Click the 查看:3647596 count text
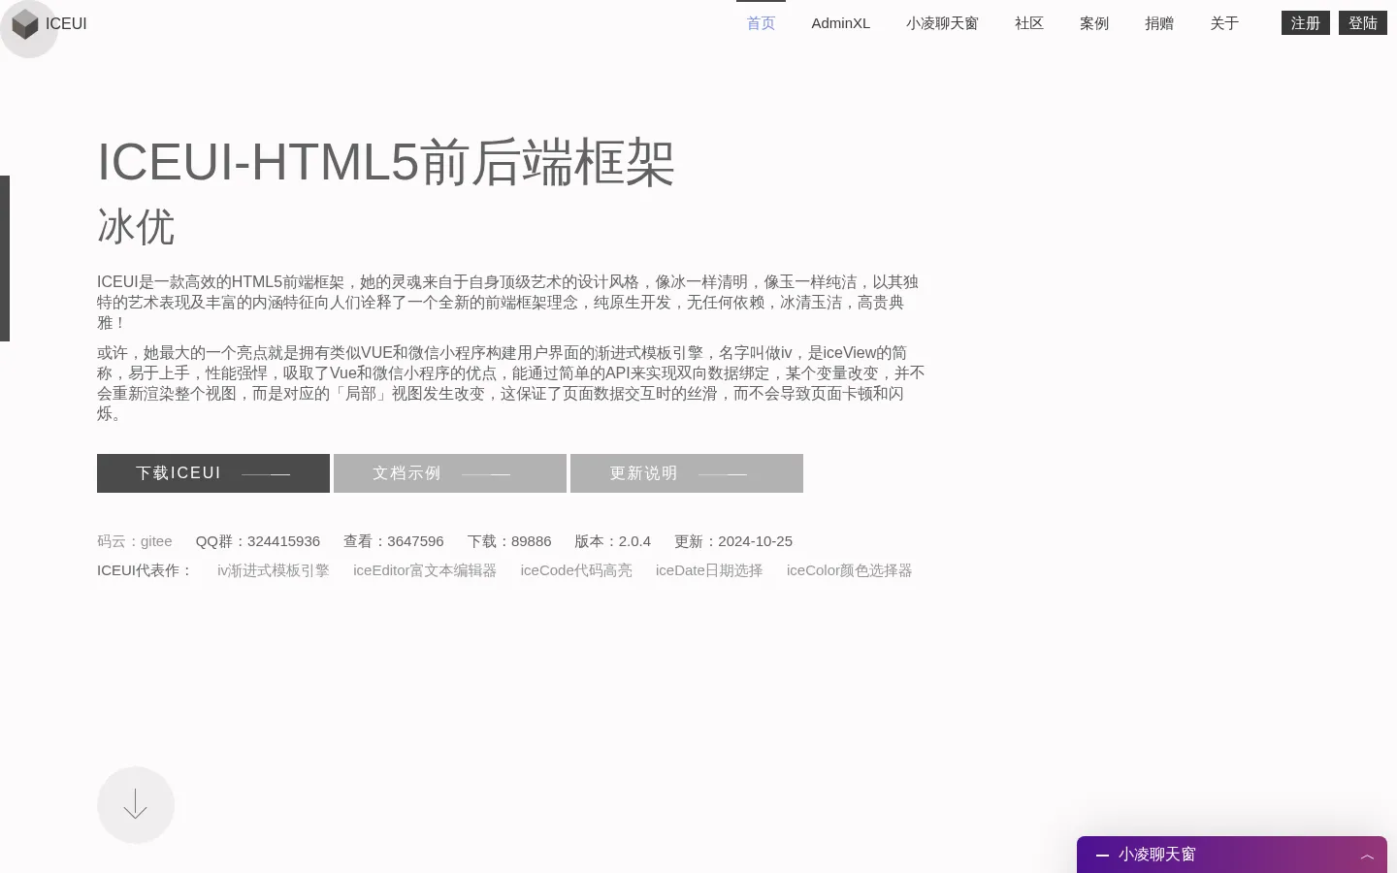 [x=394, y=541]
